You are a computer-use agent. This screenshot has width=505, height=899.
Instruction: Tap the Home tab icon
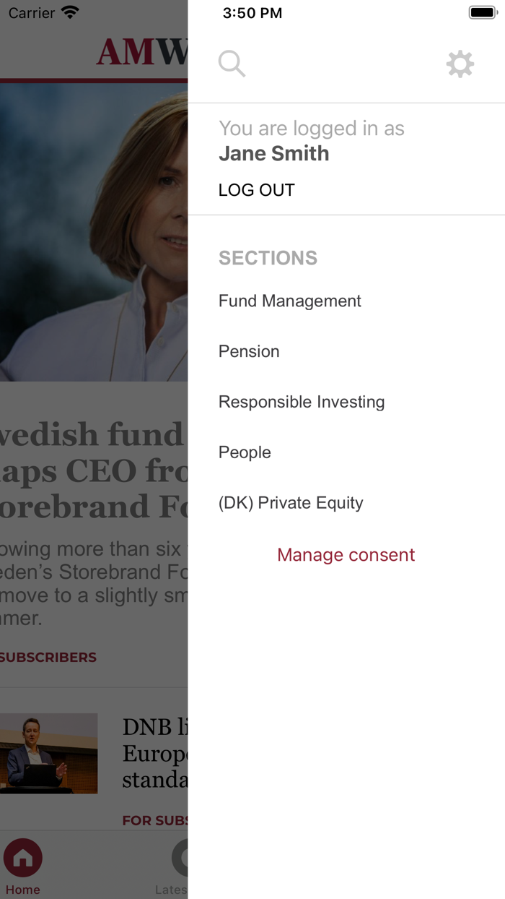23,858
